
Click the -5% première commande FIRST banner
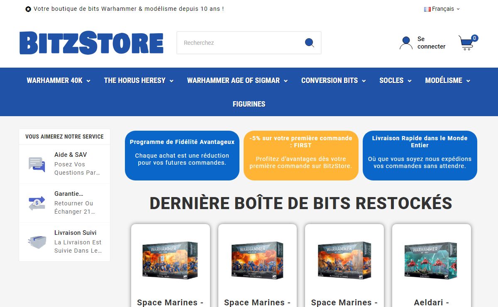[x=301, y=156]
